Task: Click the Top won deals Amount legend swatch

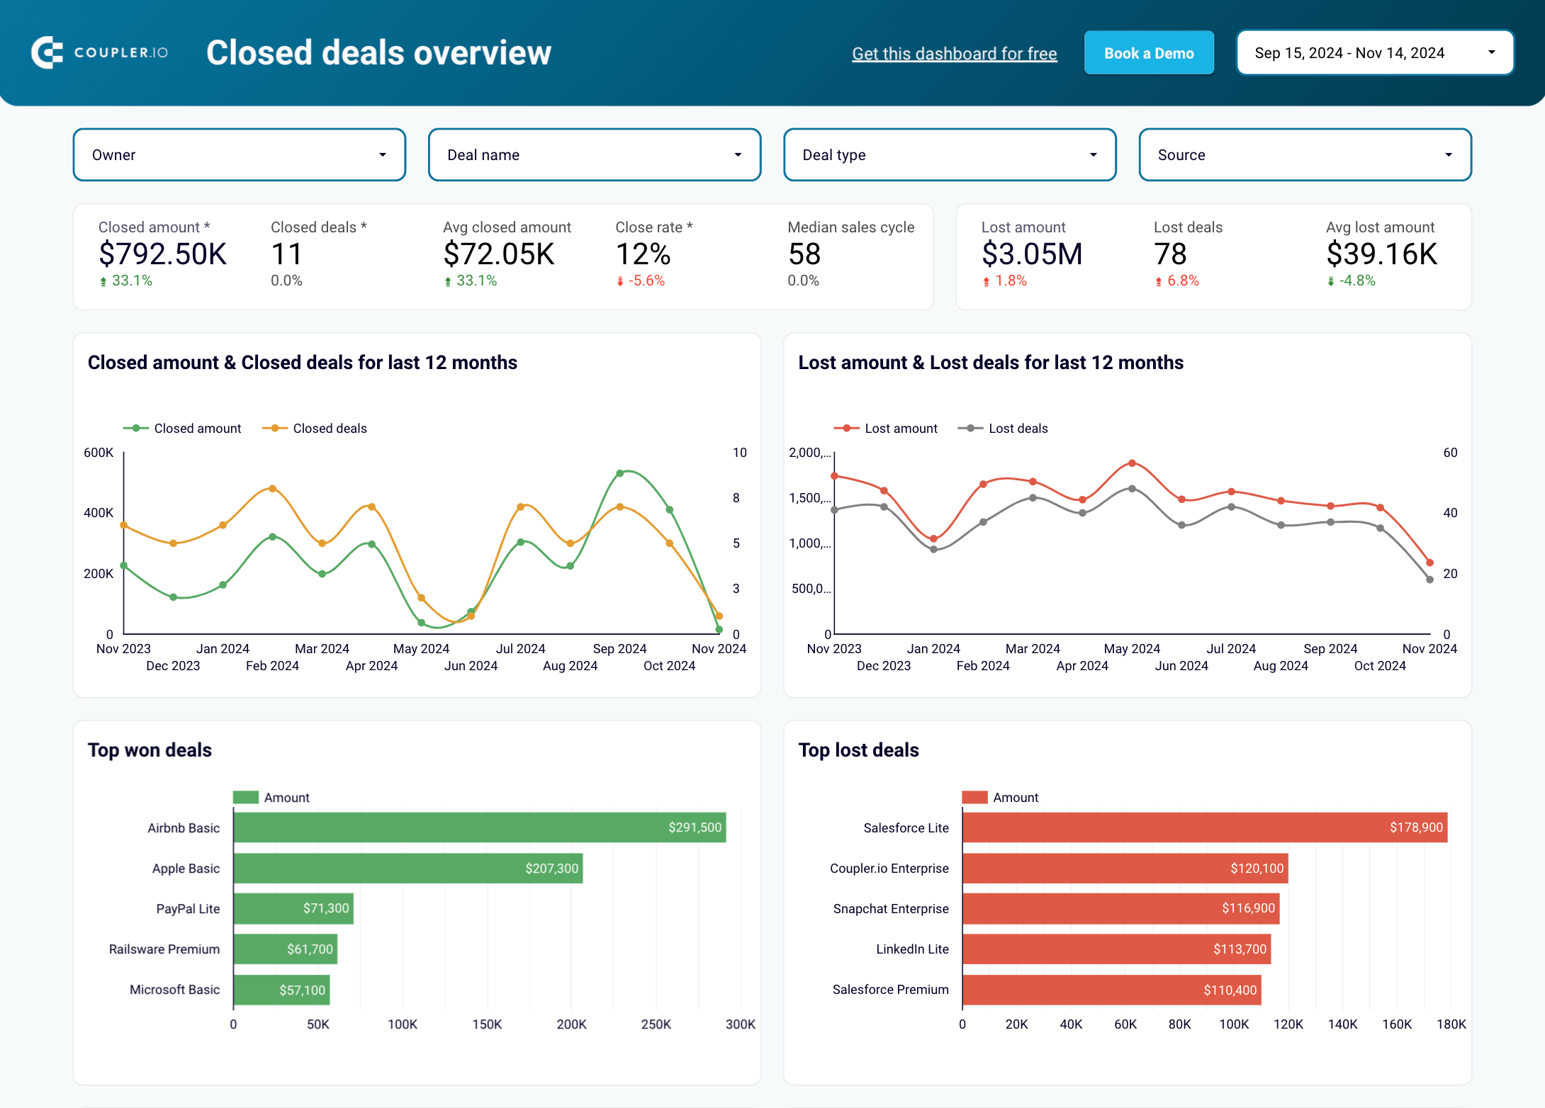Action: [x=245, y=797]
